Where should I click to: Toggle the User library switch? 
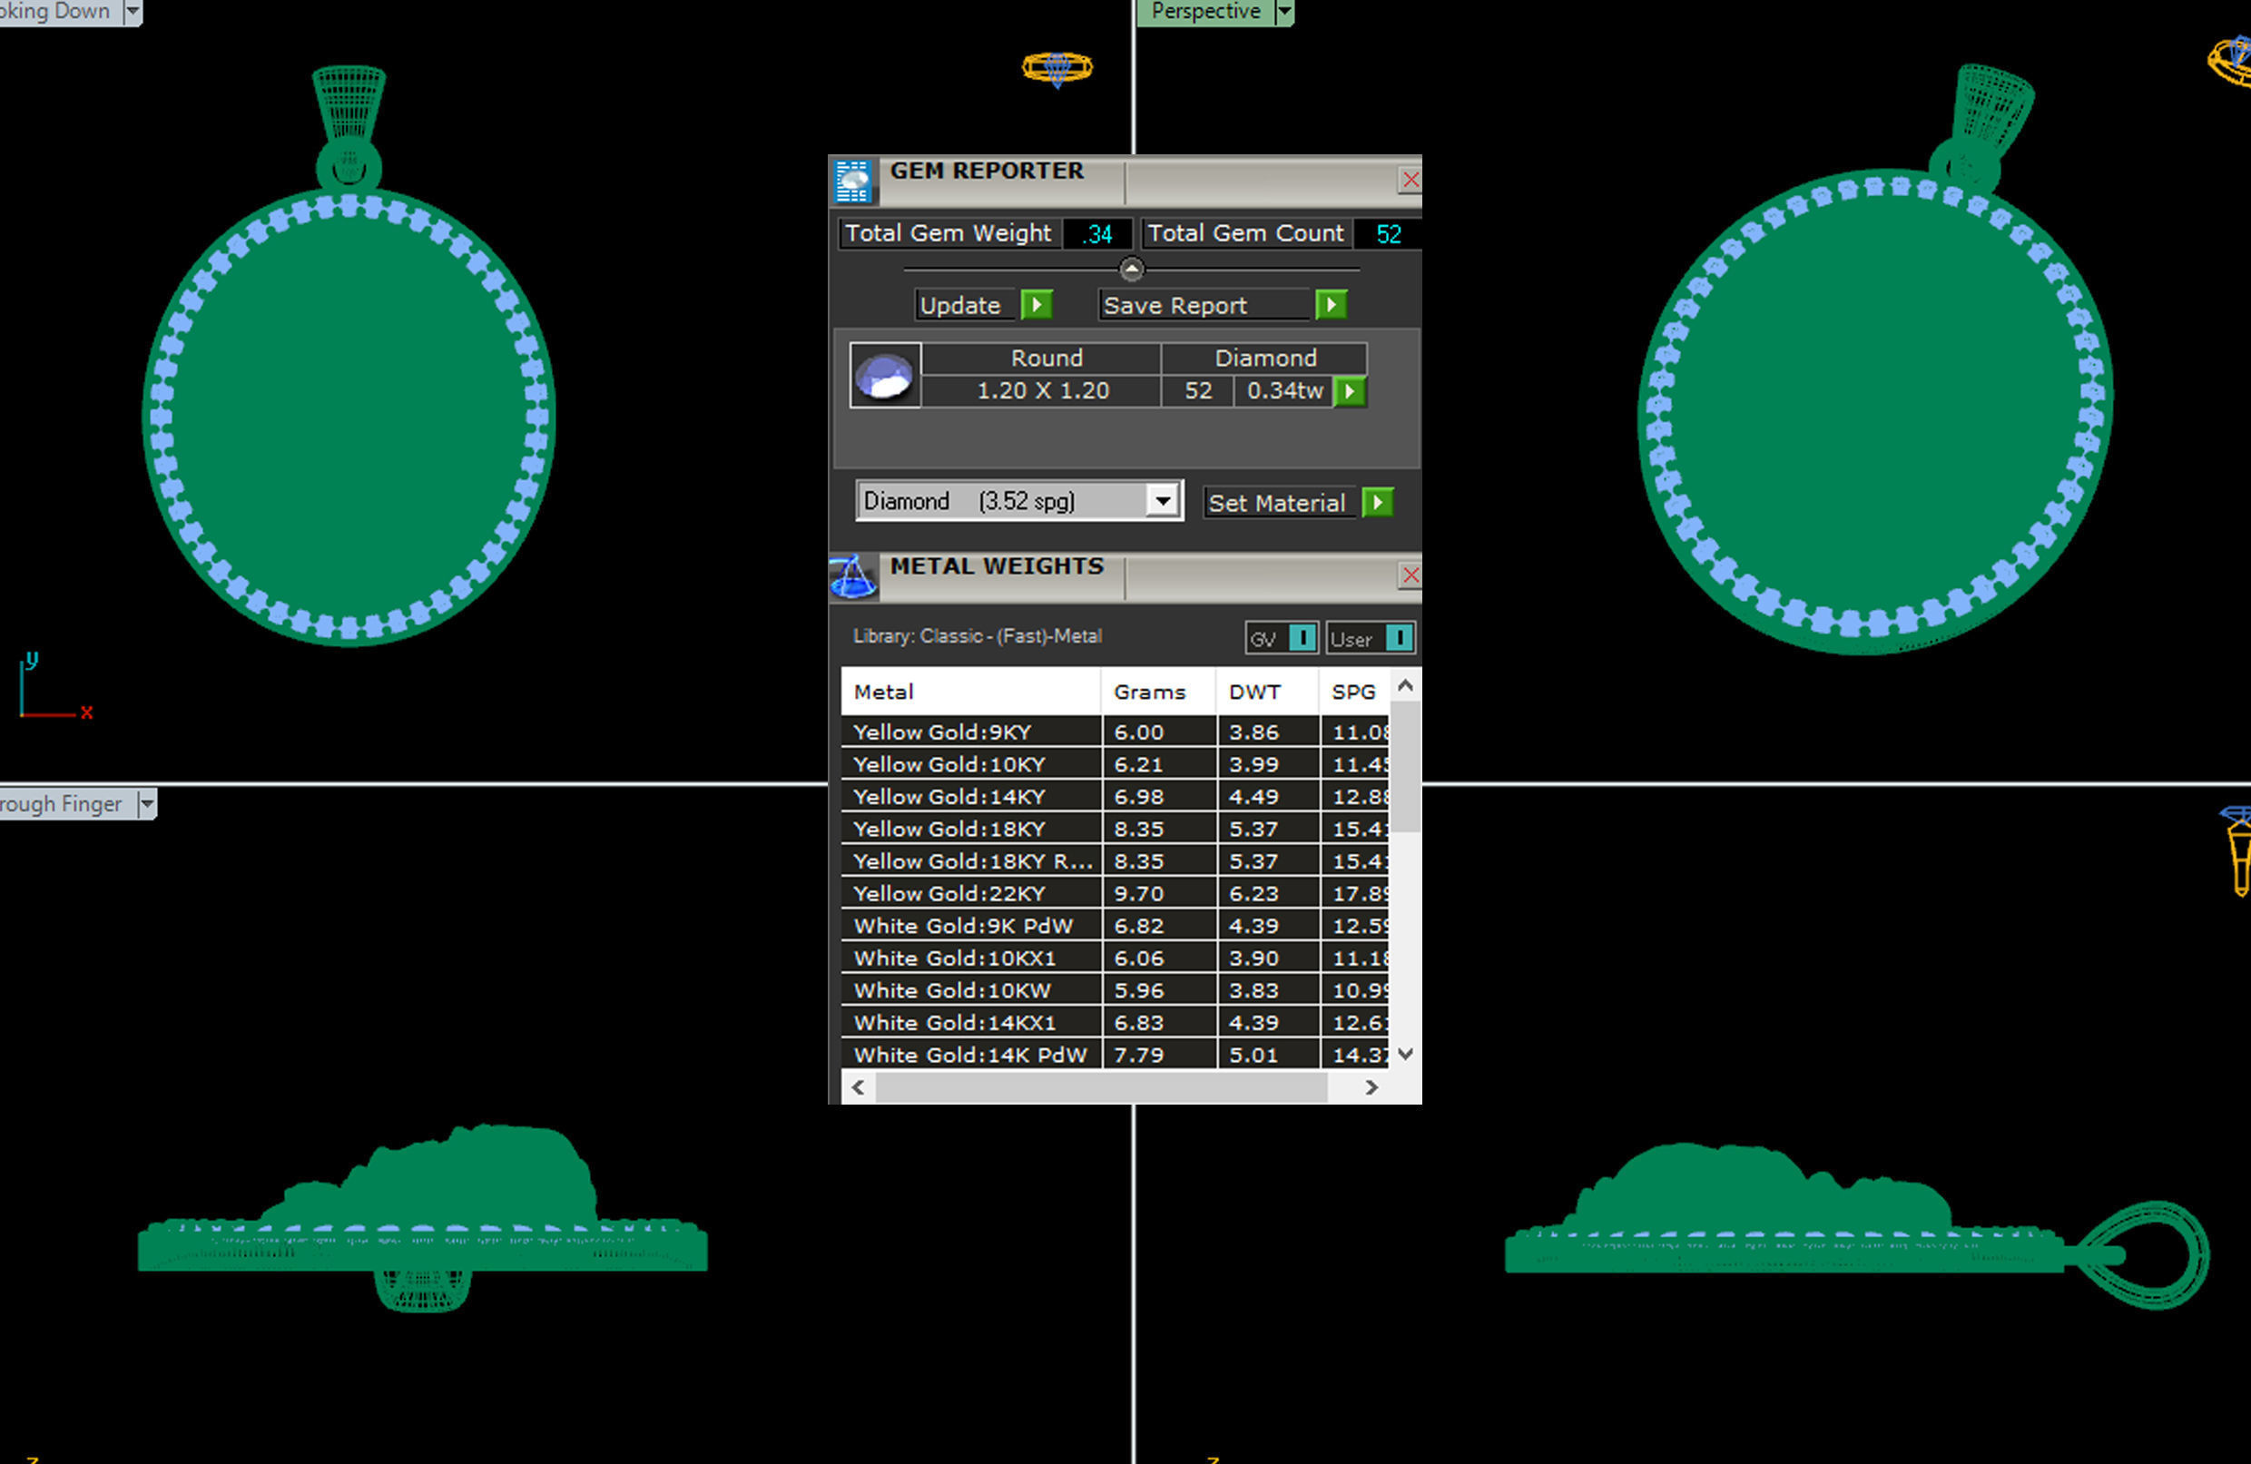[x=1399, y=638]
